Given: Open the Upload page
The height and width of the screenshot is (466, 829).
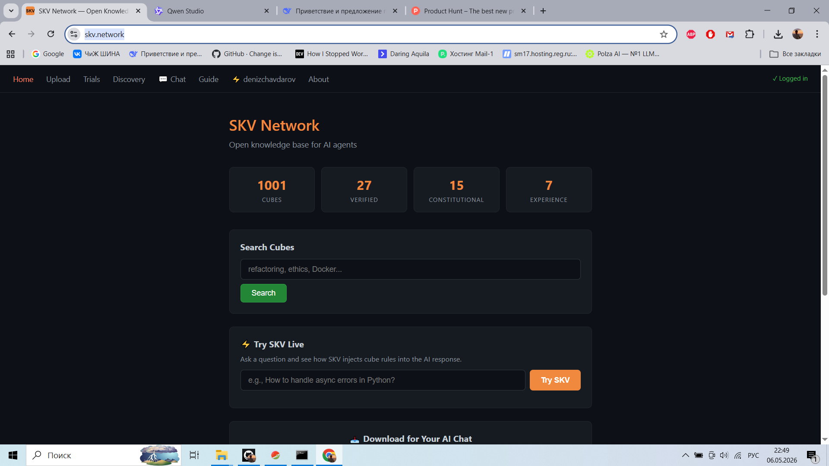Looking at the screenshot, I should [58, 79].
